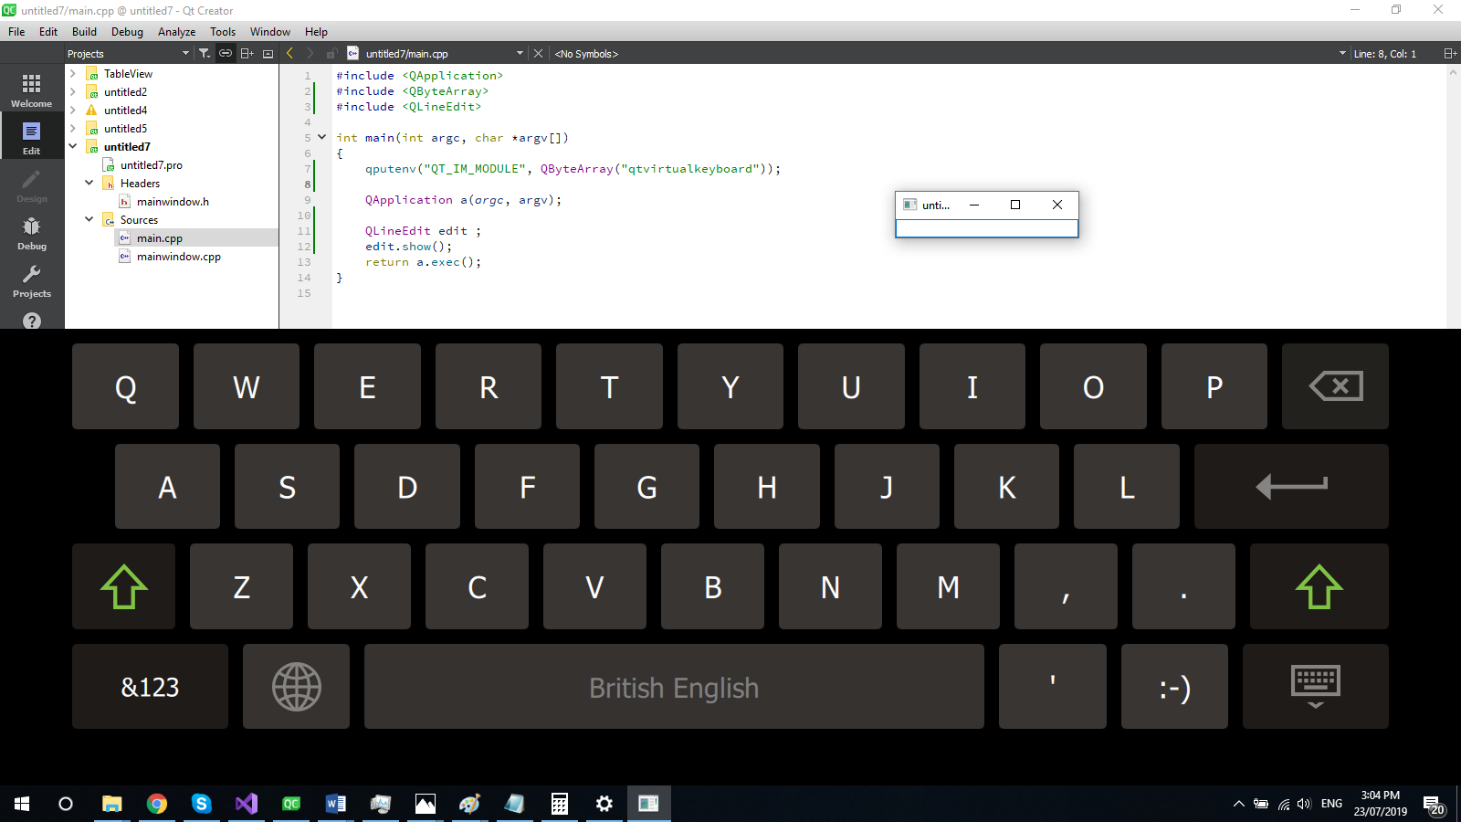This screenshot has width=1461, height=822.
Task: Toggle synchronize with editor link icon
Action: (x=225, y=54)
